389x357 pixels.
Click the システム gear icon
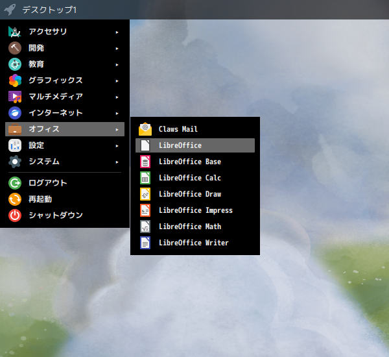coord(15,162)
